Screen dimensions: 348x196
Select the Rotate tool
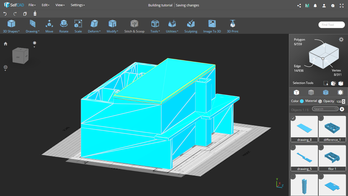click(x=64, y=27)
